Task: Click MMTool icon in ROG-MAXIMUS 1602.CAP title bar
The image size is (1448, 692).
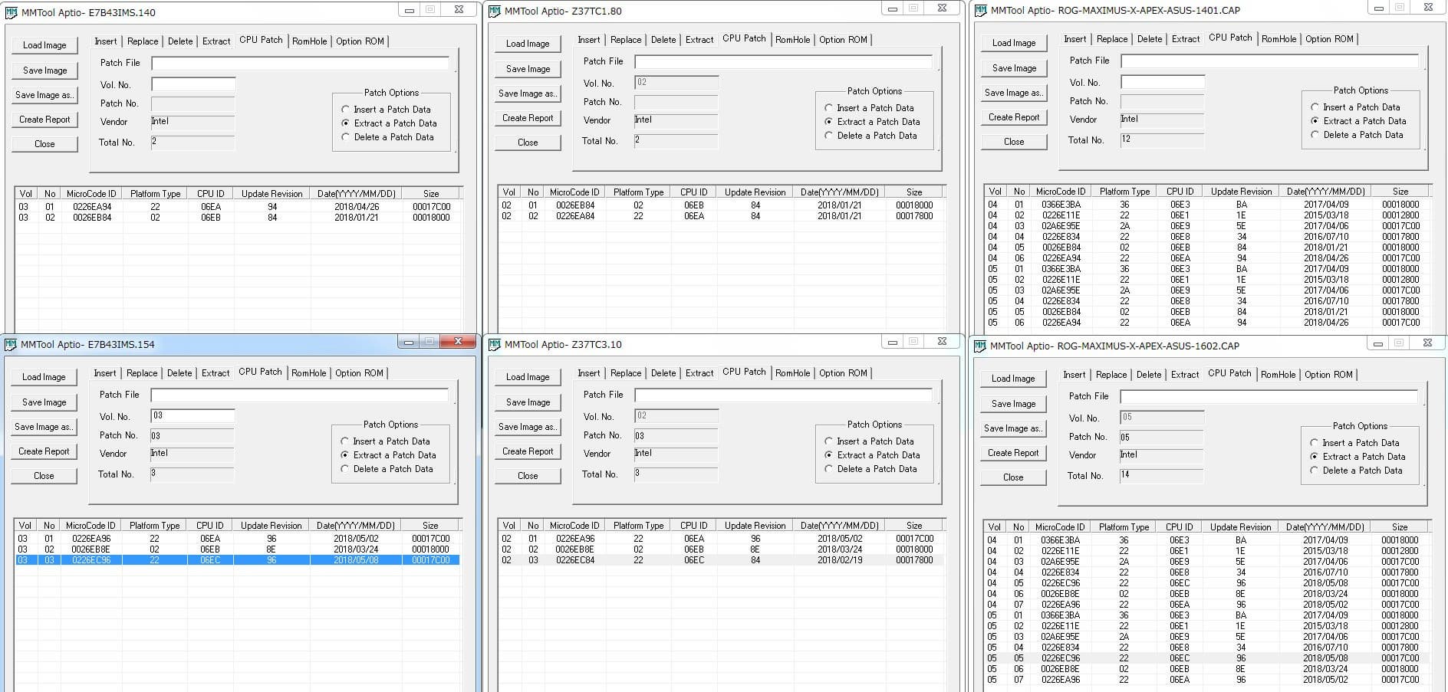Action: click(x=979, y=346)
